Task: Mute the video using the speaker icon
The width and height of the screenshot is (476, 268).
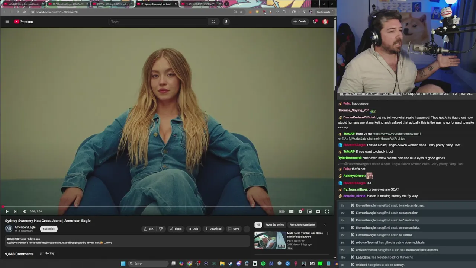Action: (25, 211)
